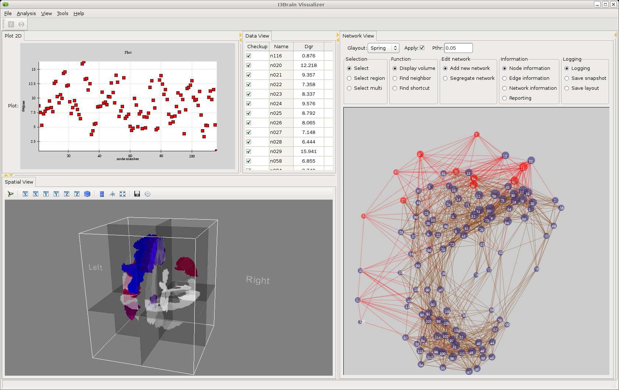Choose Select multi option
The width and height of the screenshot is (619, 390).
click(364, 88)
